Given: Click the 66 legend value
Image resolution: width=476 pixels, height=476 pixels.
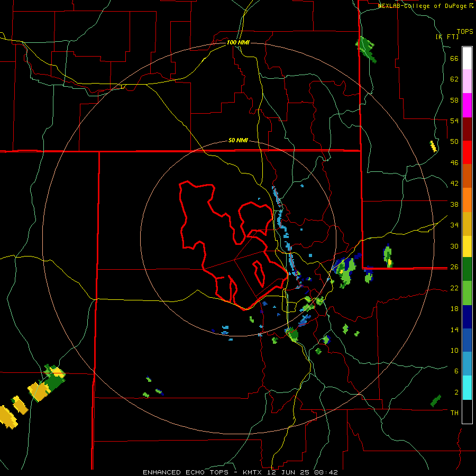Looking at the screenshot, I should click(454, 59).
